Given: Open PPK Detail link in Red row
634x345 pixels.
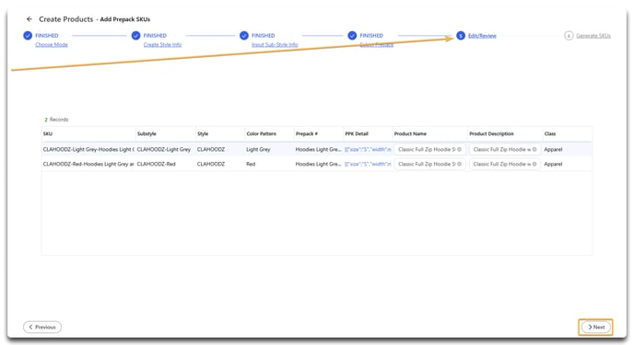Looking at the screenshot, I should pos(368,164).
